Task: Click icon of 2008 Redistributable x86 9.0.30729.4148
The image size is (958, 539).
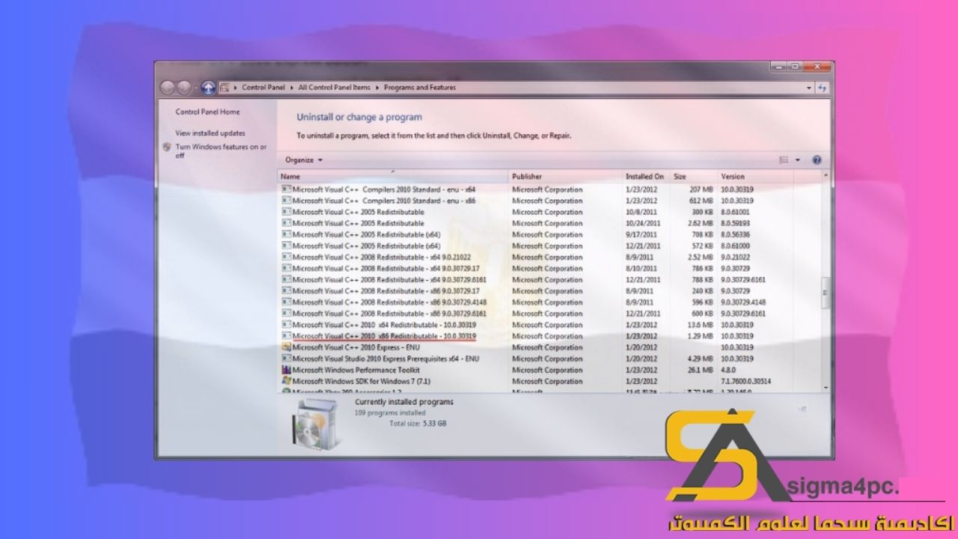Action: point(286,302)
